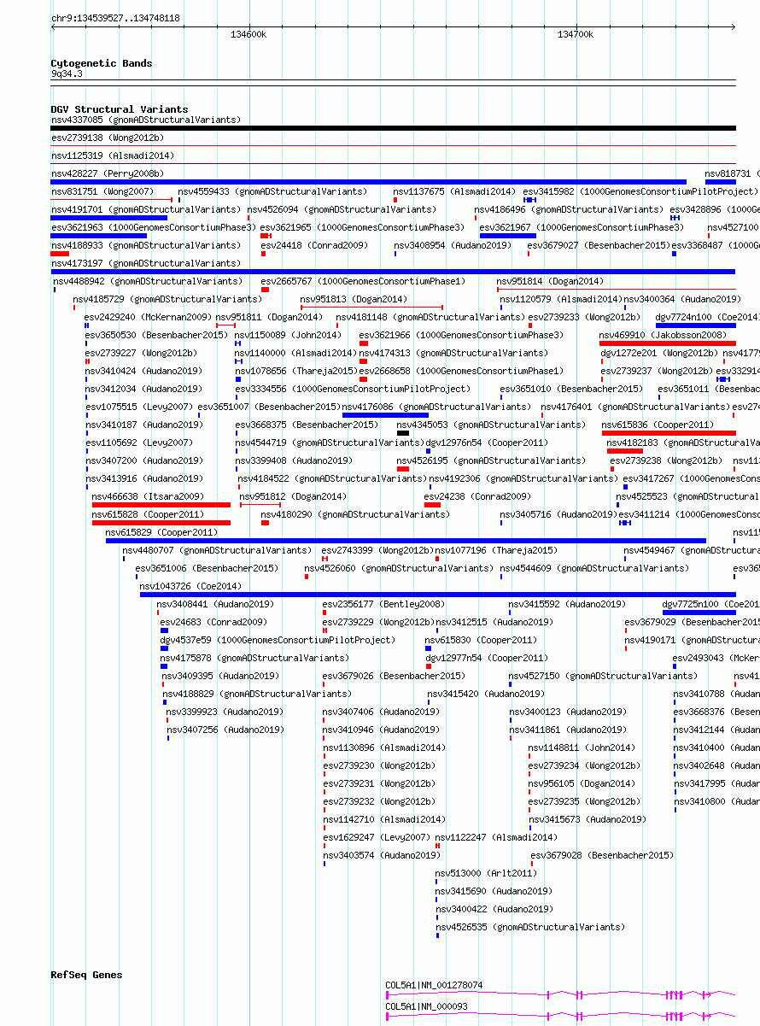Click the nsv1148811 (John2014) label
This screenshot has height=1026, width=760.
point(582,748)
